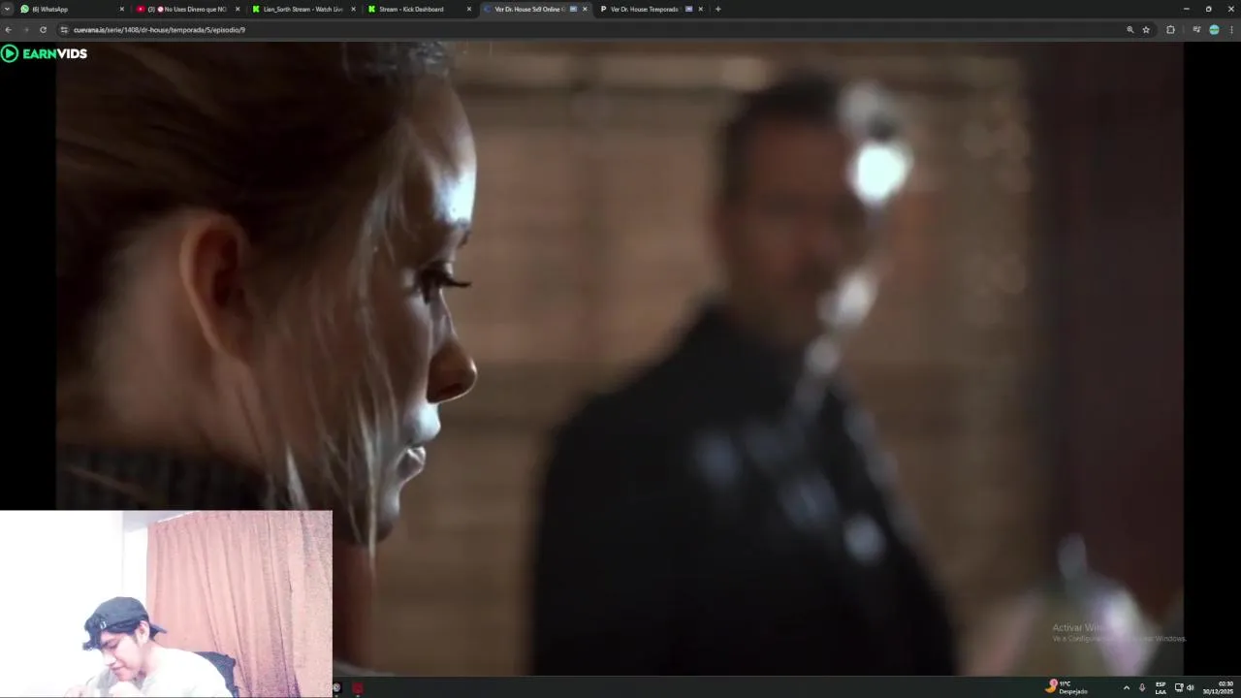This screenshot has height=698, width=1241.
Task: Open the clock showing 02:30
Action: (1219, 687)
